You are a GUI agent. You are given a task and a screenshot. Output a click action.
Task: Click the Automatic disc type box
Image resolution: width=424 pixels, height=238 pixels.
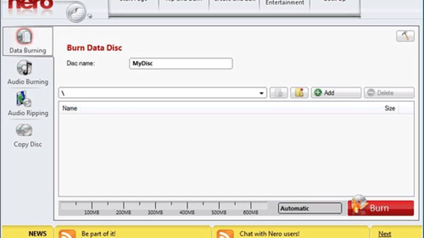(x=310, y=208)
